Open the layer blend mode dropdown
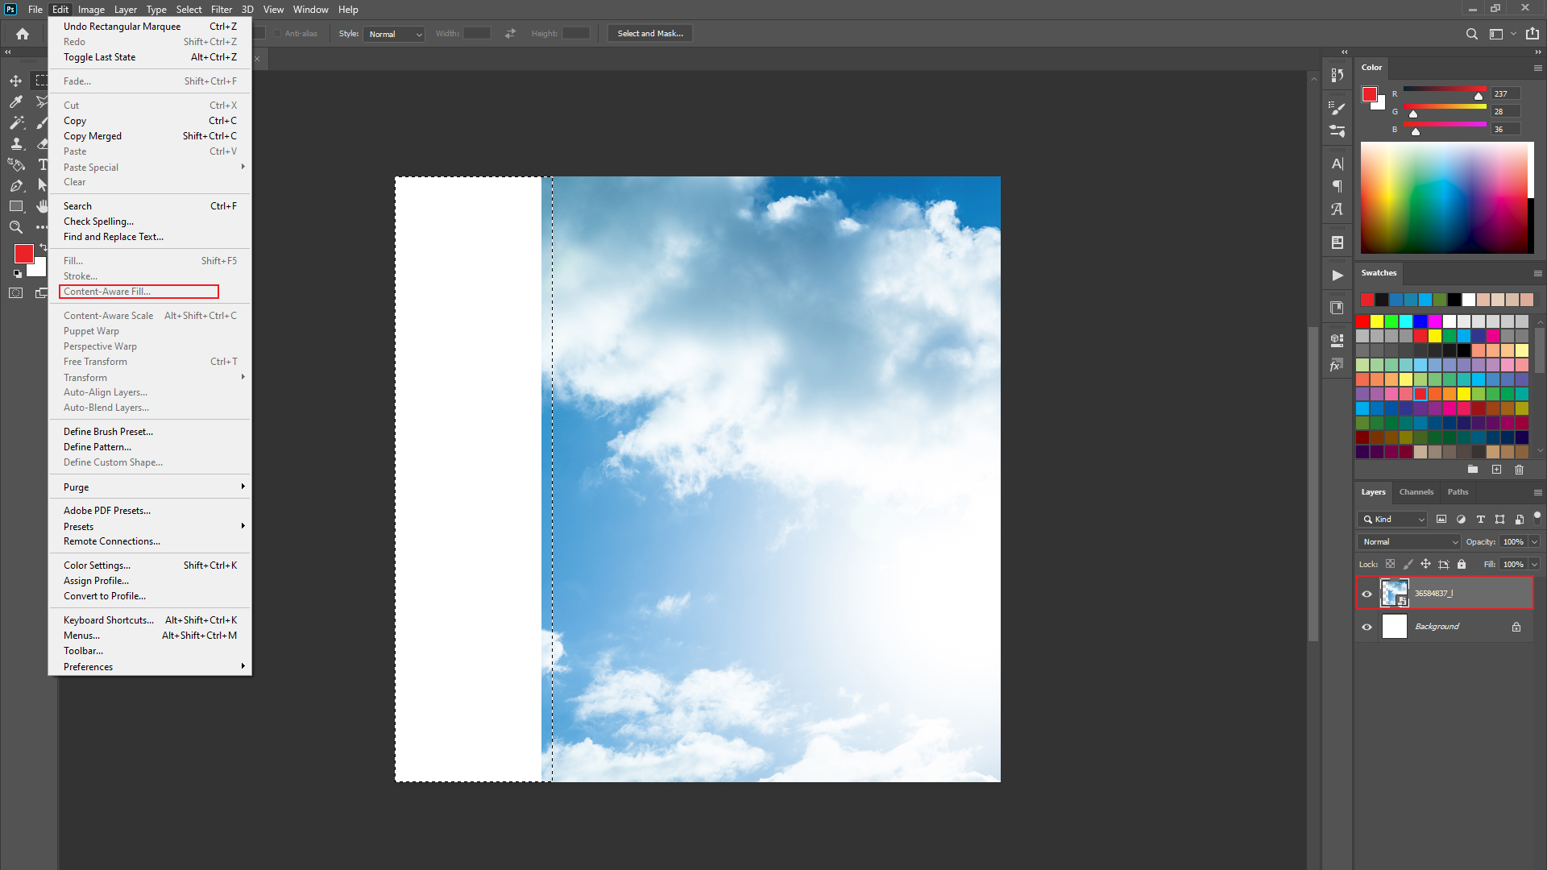 click(1408, 541)
